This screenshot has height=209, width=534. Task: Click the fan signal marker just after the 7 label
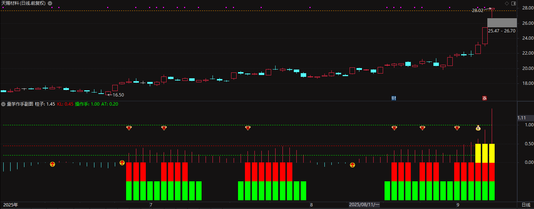pyautogui.click(x=164, y=128)
